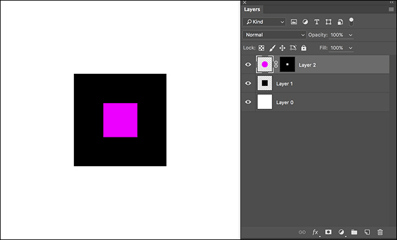Select Layer 1 thumbnail
The height and width of the screenshot is (240, 397).
[x=265, y=83]
